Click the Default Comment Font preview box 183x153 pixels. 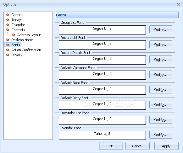(102, 75)
